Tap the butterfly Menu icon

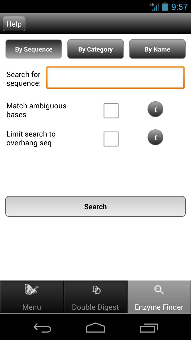coord(32,290)
